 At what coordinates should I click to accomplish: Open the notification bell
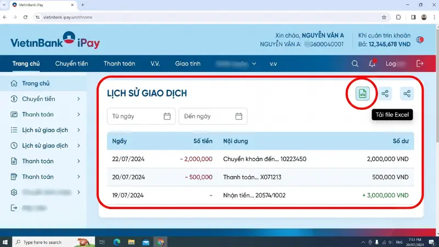(372, 64)
